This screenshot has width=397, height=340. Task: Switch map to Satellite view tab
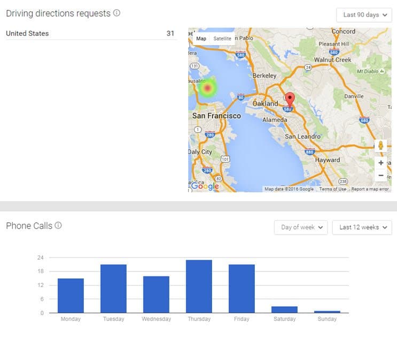point(222,39)
